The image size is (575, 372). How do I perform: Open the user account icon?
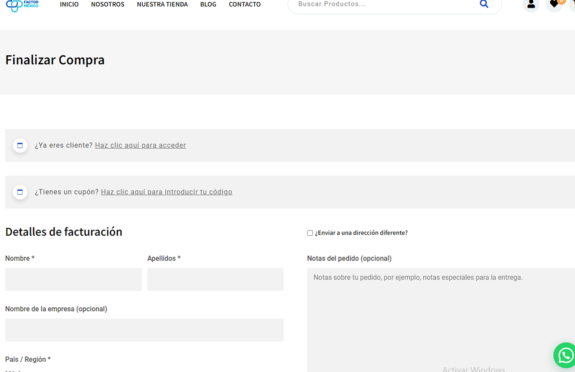click(x=531, y=4)
